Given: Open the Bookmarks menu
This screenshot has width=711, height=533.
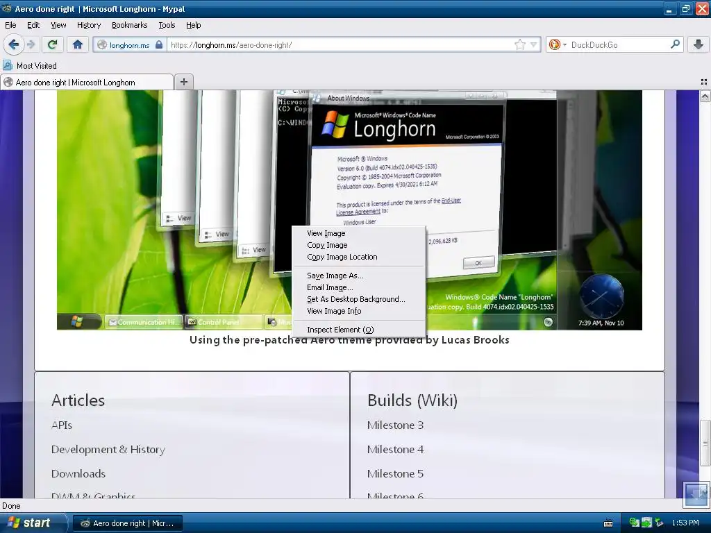Looking at the screenshot, I should (129, 25).
